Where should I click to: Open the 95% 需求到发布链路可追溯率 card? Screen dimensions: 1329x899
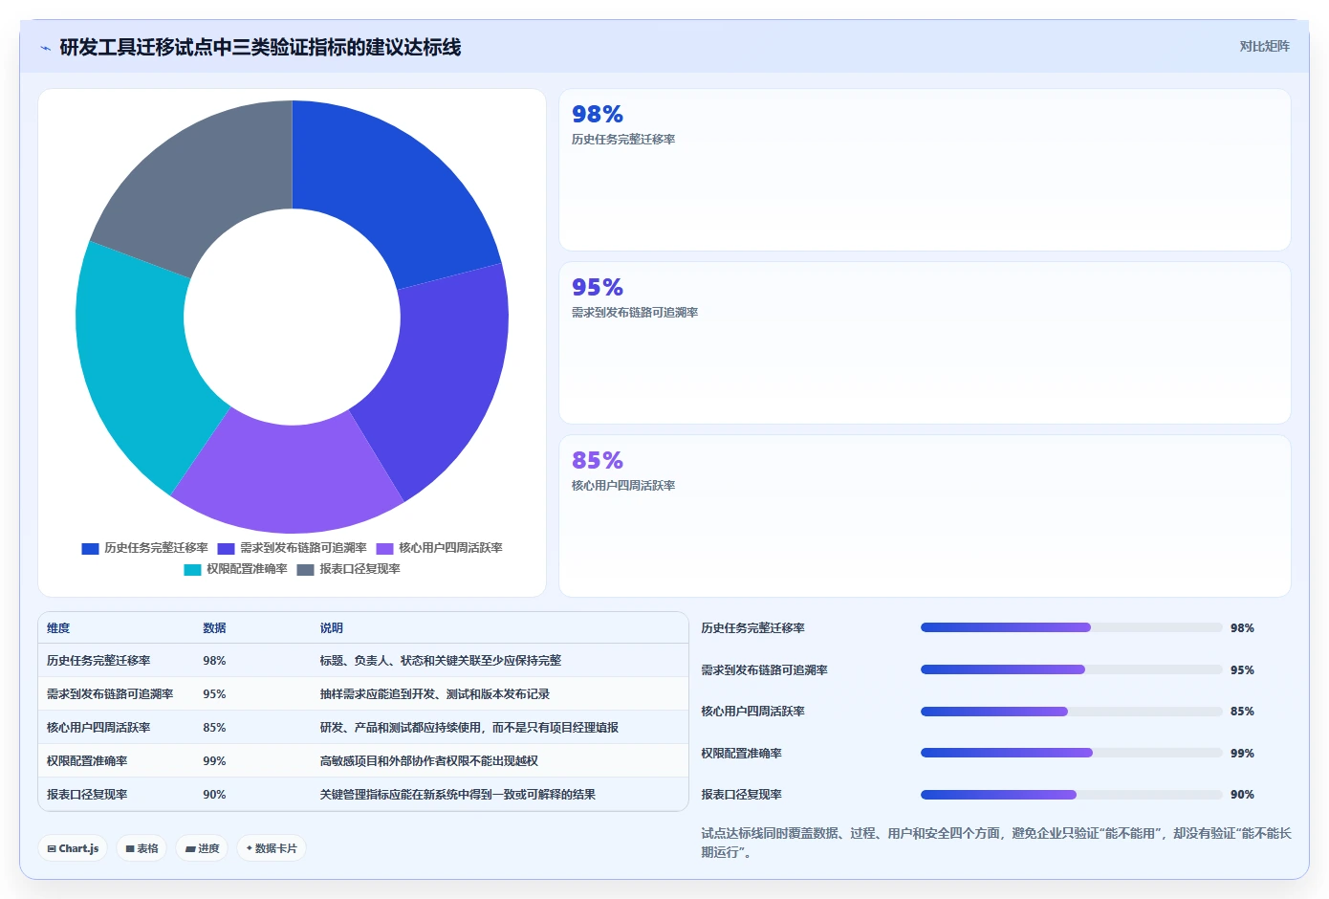(x=925, y=343)
